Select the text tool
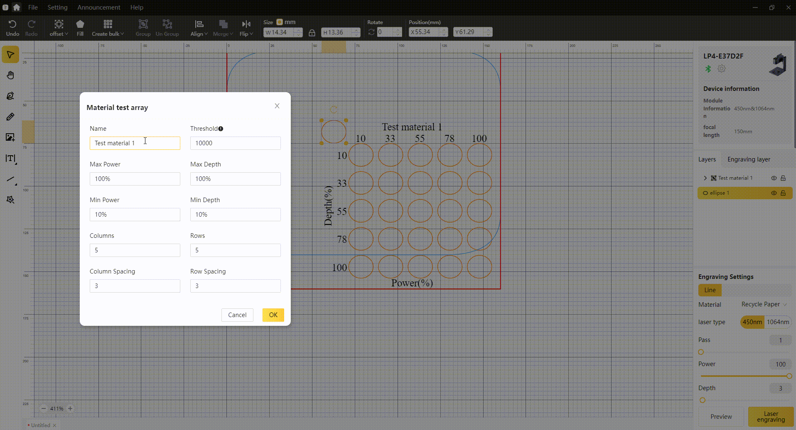The image size is (796, 430). click(10, 159)
